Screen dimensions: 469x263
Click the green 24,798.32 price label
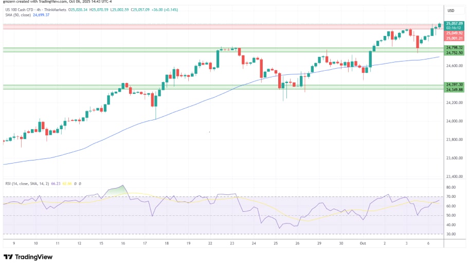click(455, 48)
